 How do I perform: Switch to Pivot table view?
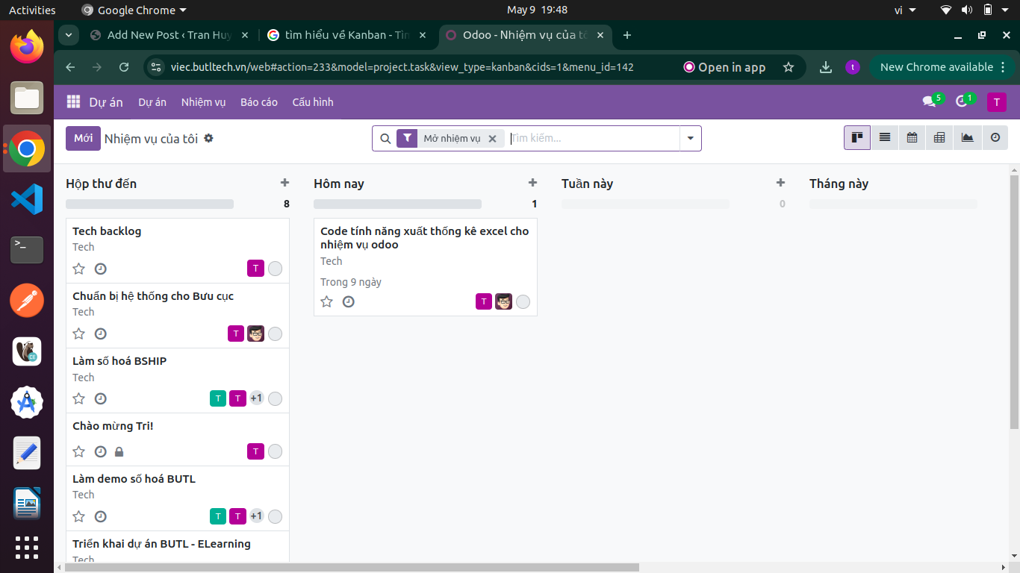(x=939, y=137)
